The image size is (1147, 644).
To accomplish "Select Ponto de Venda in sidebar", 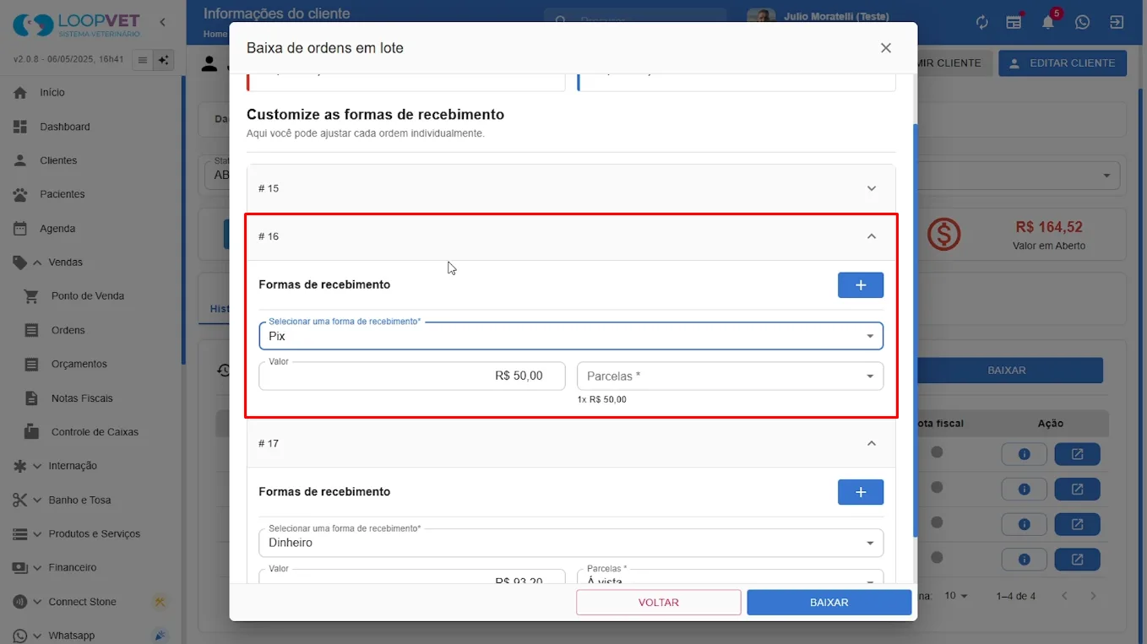I will [88, 296].
